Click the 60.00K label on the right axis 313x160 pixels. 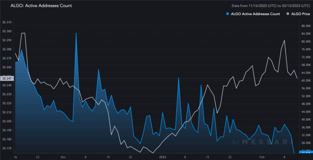pos(306,80)
